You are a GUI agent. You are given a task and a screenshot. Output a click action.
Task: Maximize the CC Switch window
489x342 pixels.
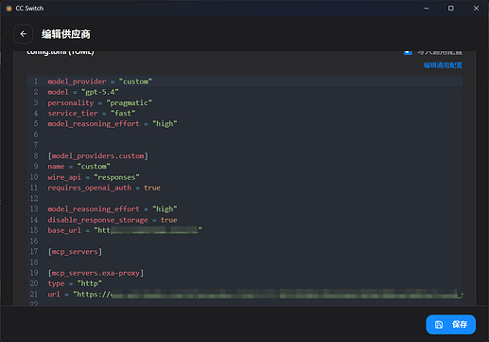coord(451,9)
